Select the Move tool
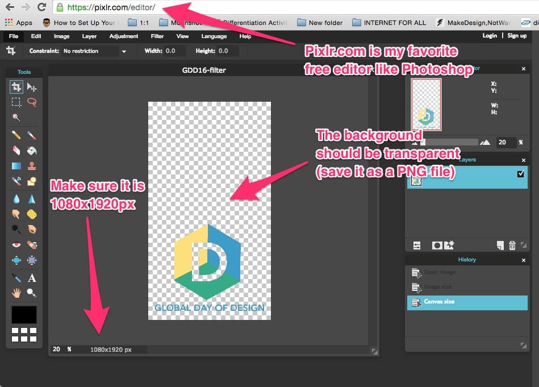 (32, 87)
